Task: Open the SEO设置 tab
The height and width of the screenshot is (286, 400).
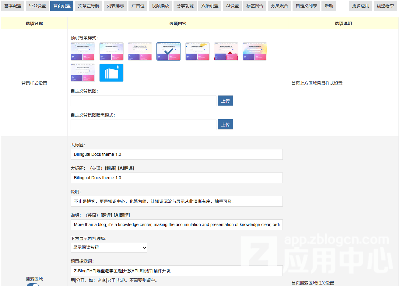Action: click(x=37, y=5)
